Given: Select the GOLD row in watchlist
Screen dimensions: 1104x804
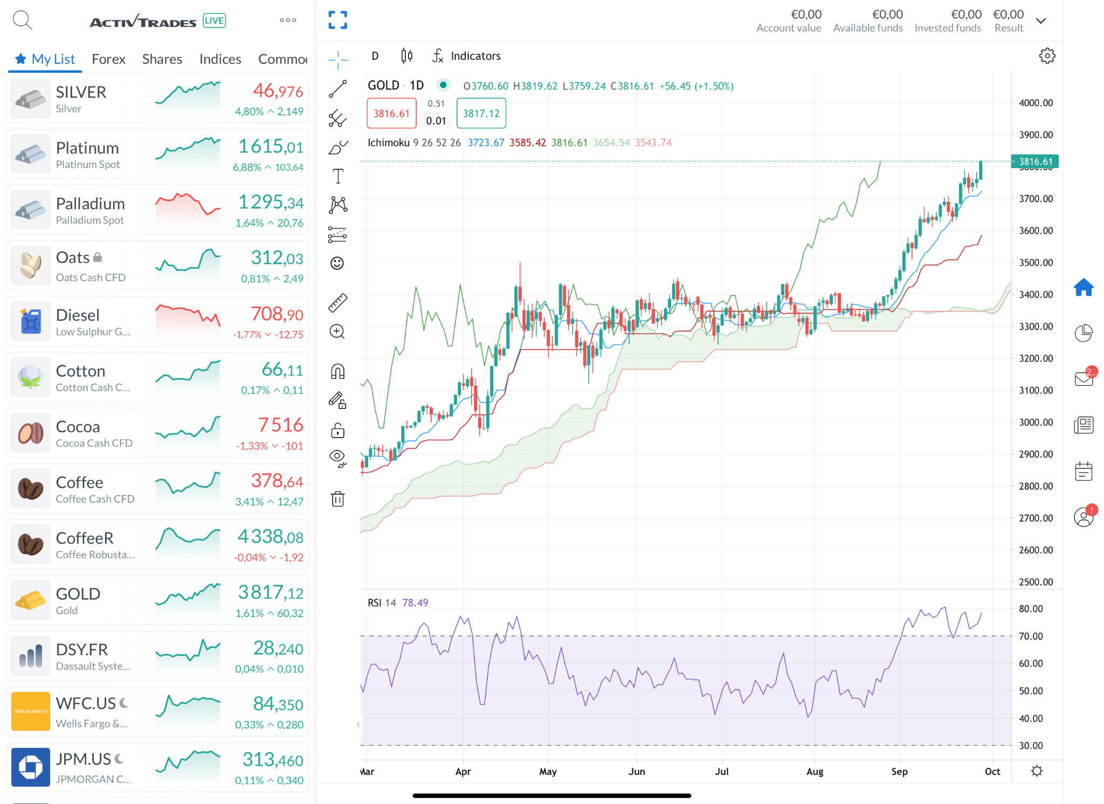Looking at the screenshot, I should coord(157,600).
